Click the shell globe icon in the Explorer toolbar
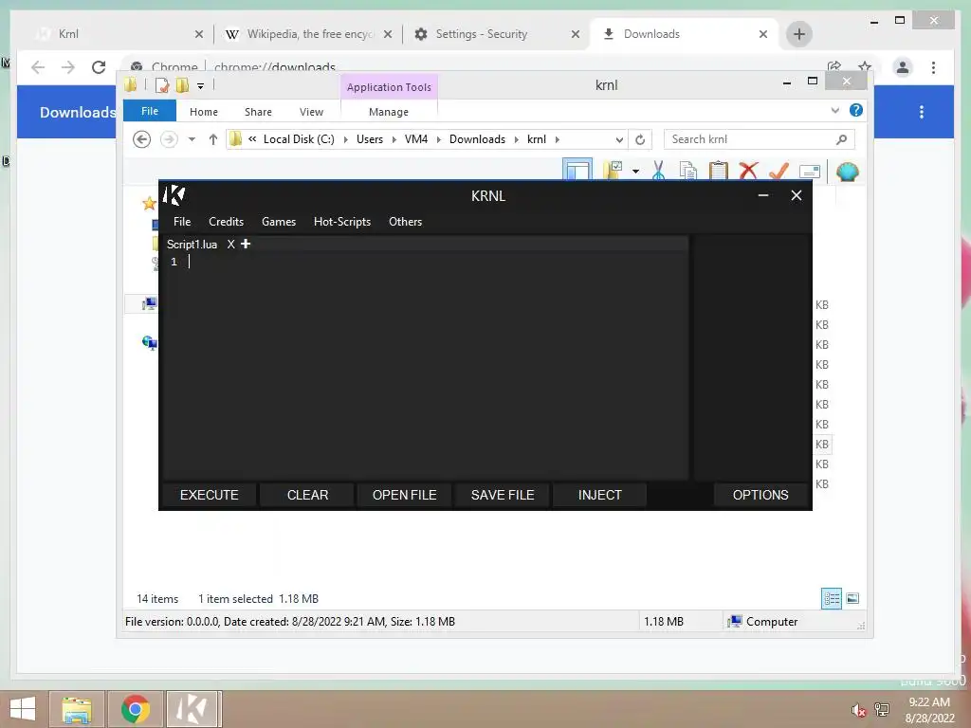The image size is (971, 728). (847, 172)
